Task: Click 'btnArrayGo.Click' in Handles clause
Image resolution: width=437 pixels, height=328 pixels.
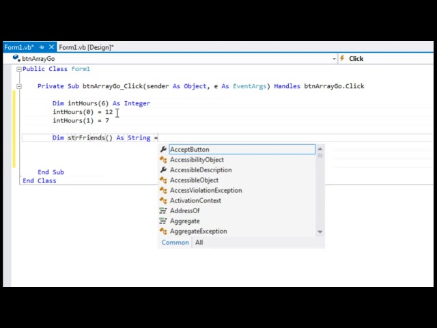Action: [334, 86]
